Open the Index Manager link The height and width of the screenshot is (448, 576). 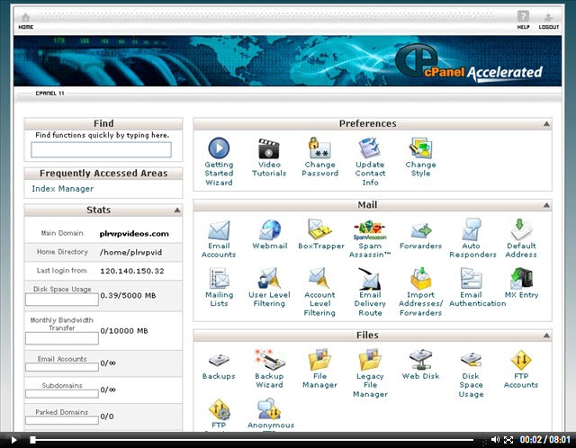[62, 189]
